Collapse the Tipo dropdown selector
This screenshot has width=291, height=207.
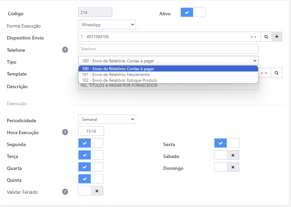(x=168, y=61)
